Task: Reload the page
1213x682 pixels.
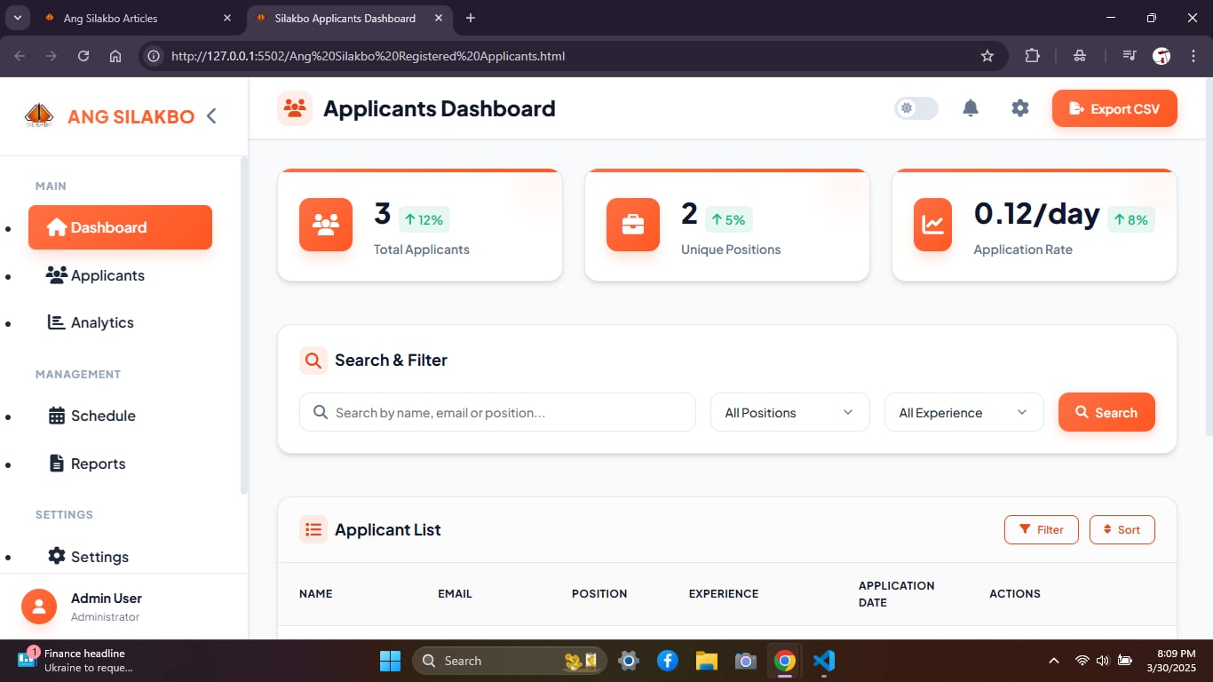Action: tap(83, 56)
